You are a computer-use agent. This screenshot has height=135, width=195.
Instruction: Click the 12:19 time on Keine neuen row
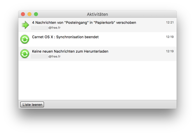tap(170, 51)
